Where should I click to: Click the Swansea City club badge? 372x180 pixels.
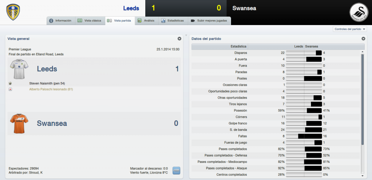click(359, 12)
